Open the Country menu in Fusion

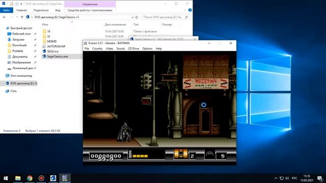tap(97, 49)
